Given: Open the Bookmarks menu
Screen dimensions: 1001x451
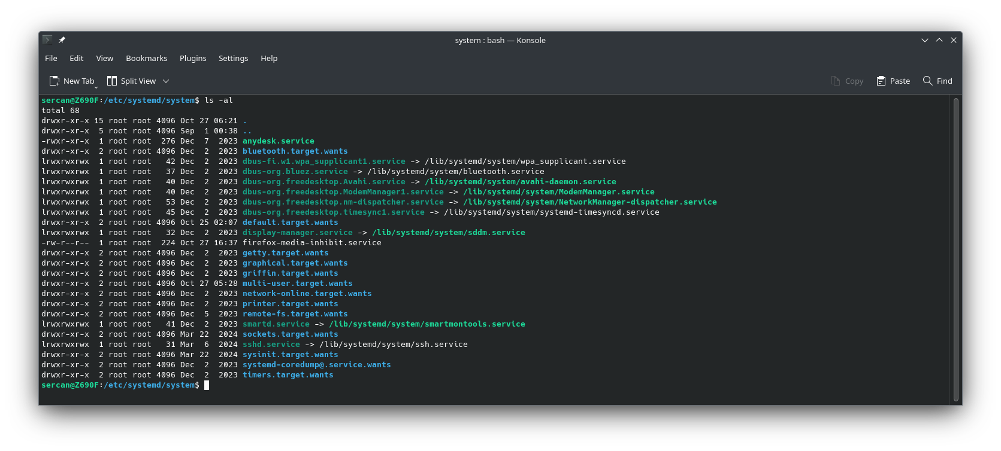Looking at the screenshot, I should (147, 58).
